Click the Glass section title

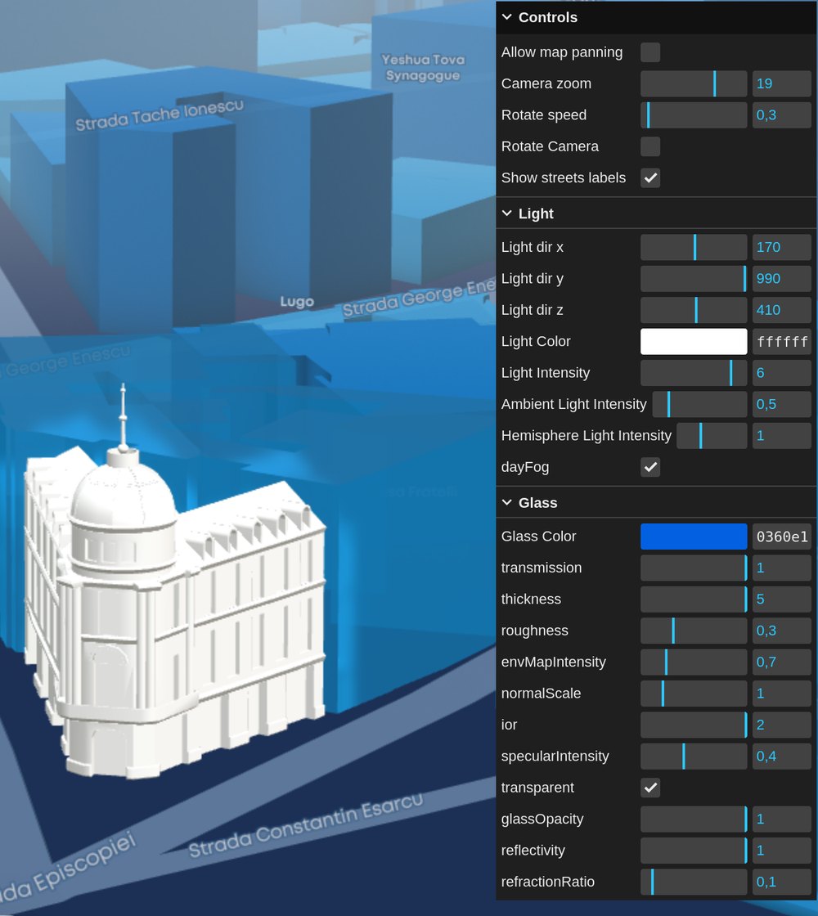[x=537, y=503]
